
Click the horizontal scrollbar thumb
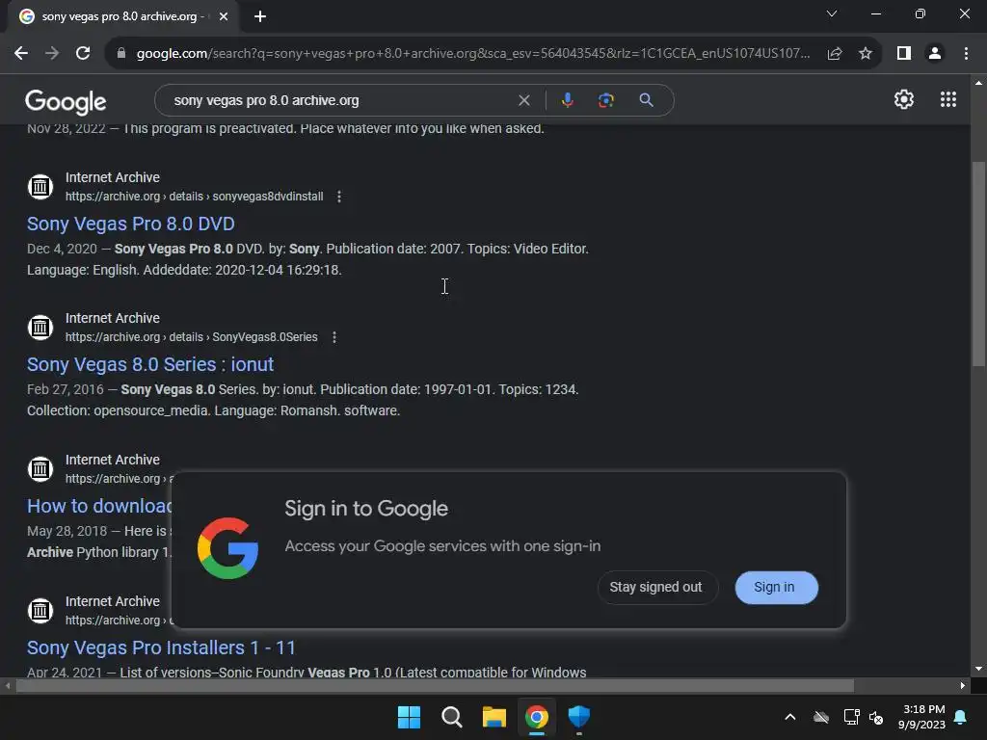point(435,685)
